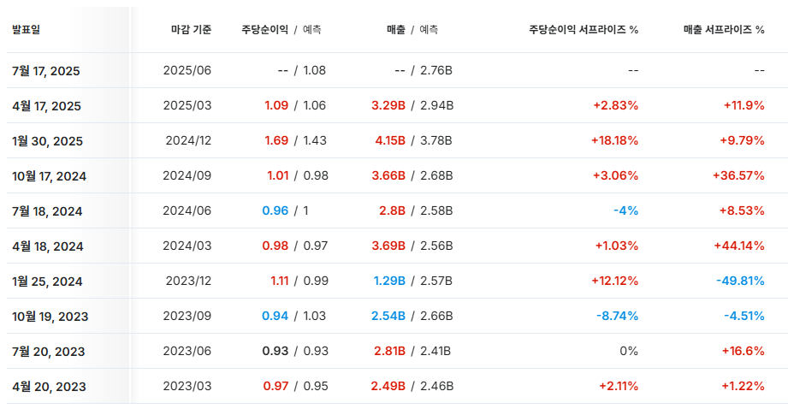Select the 7월 20, 2023 announcement date
The image size is (788, 409).
(x=48, y=353)
